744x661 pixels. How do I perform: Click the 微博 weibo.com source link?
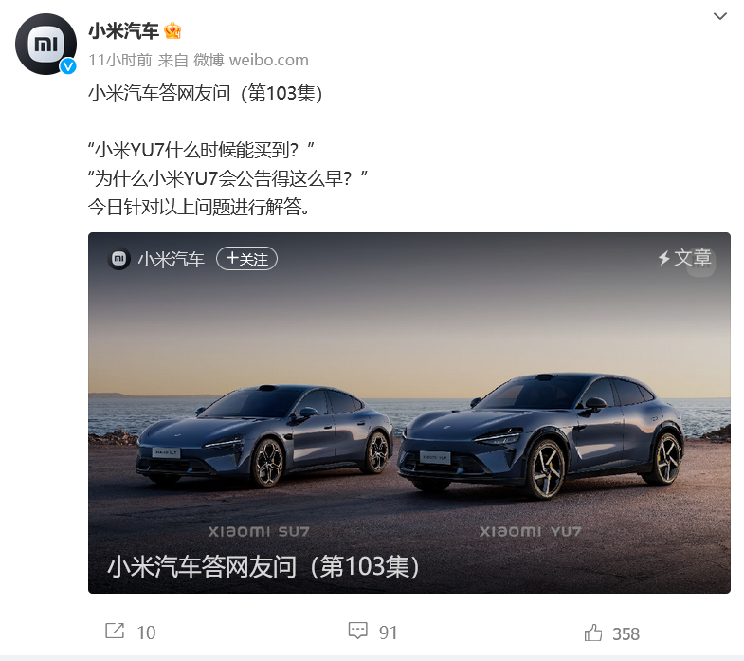pyautogui.click(x=251, y=60)
